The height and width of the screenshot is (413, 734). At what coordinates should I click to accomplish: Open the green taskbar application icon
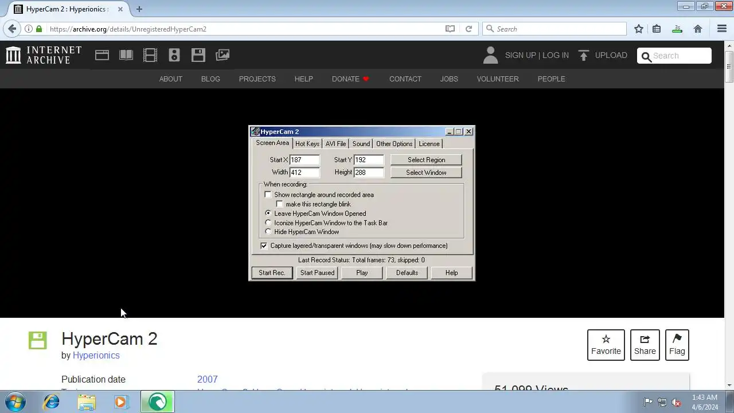pos(158,402)
